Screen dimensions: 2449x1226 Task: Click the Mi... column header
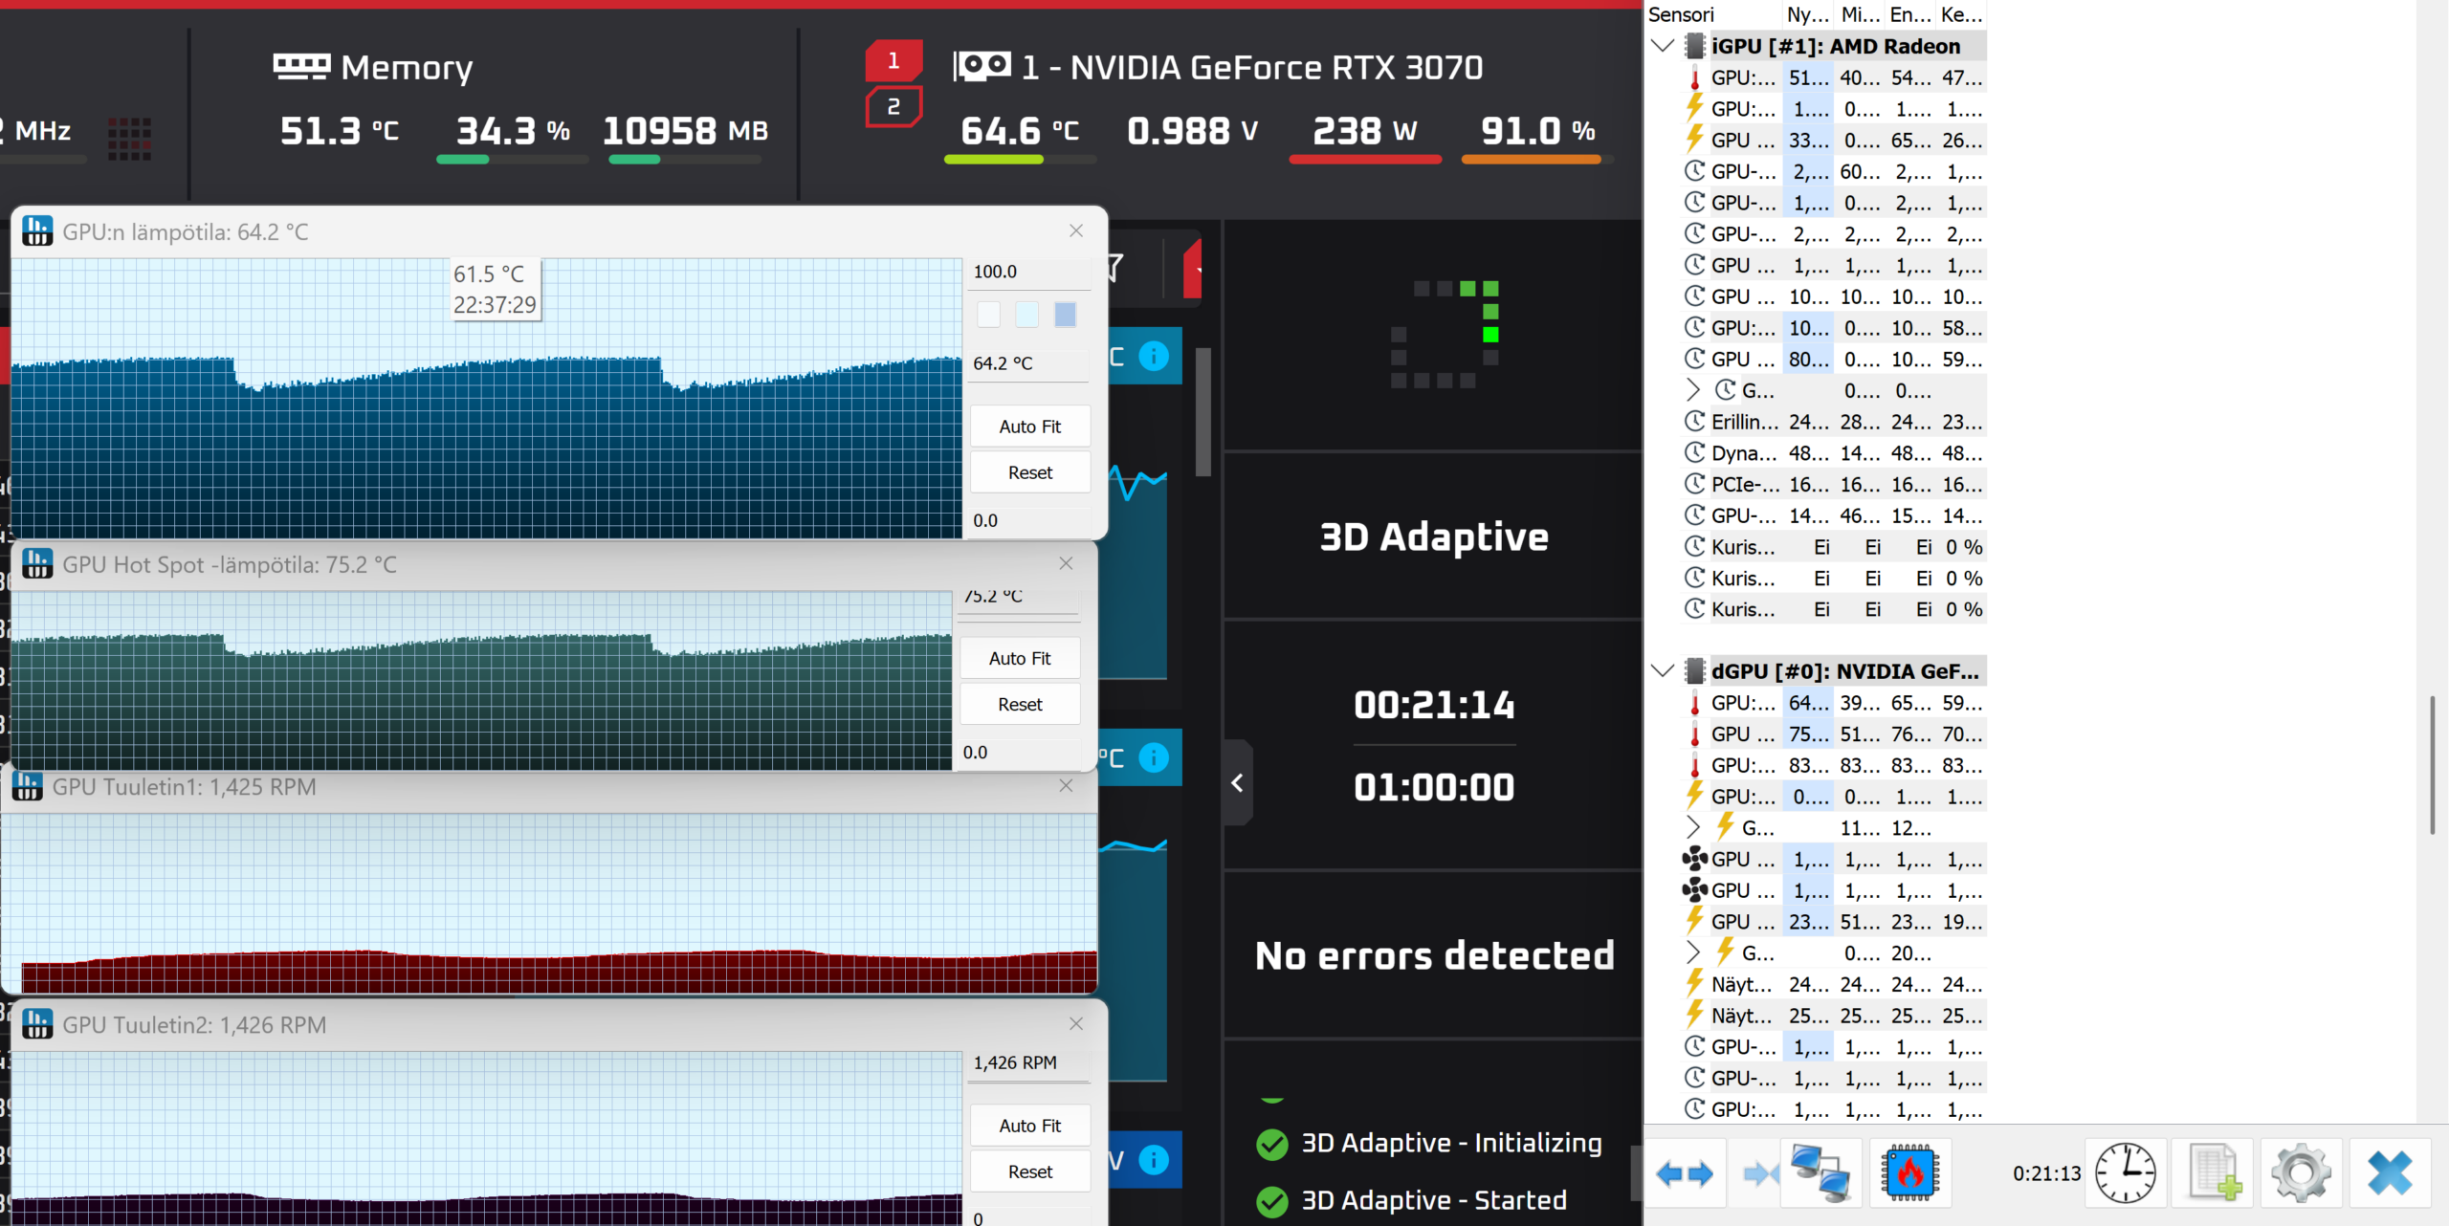[x=1860, y=14]
